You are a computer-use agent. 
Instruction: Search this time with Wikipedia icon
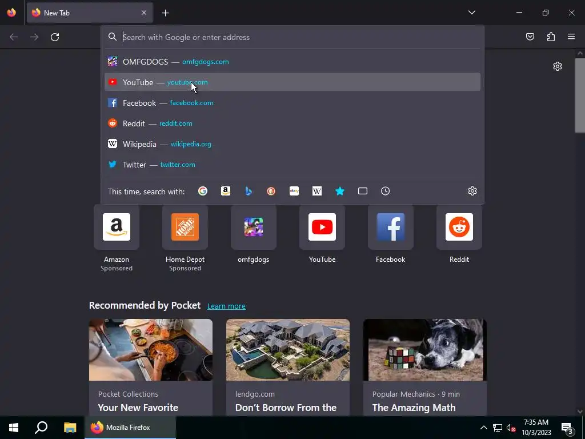click(x=316, y=191)
